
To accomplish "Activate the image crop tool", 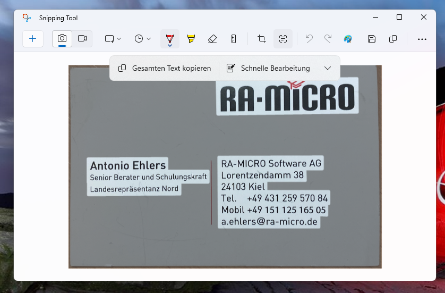I will click(x=262, y=39).
